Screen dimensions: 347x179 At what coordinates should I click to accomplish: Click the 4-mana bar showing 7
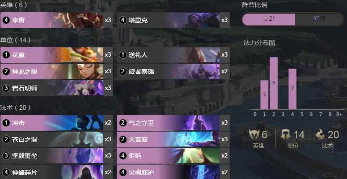293,89
